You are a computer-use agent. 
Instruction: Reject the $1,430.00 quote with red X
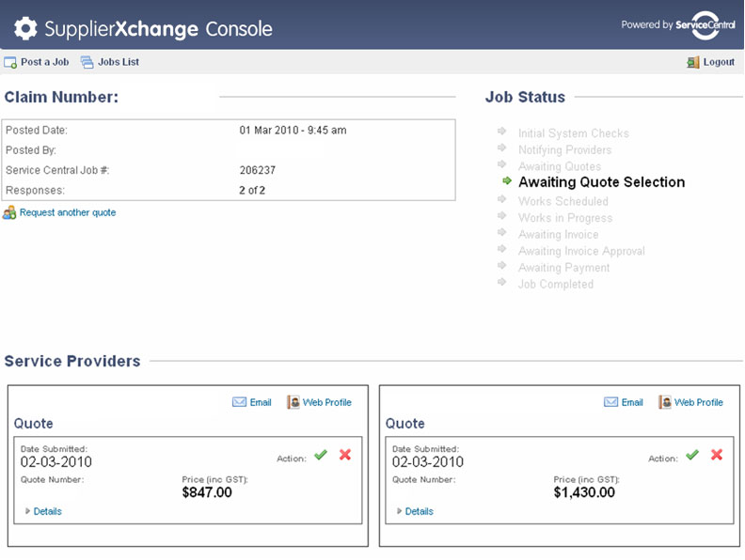(x=717, y=455)
